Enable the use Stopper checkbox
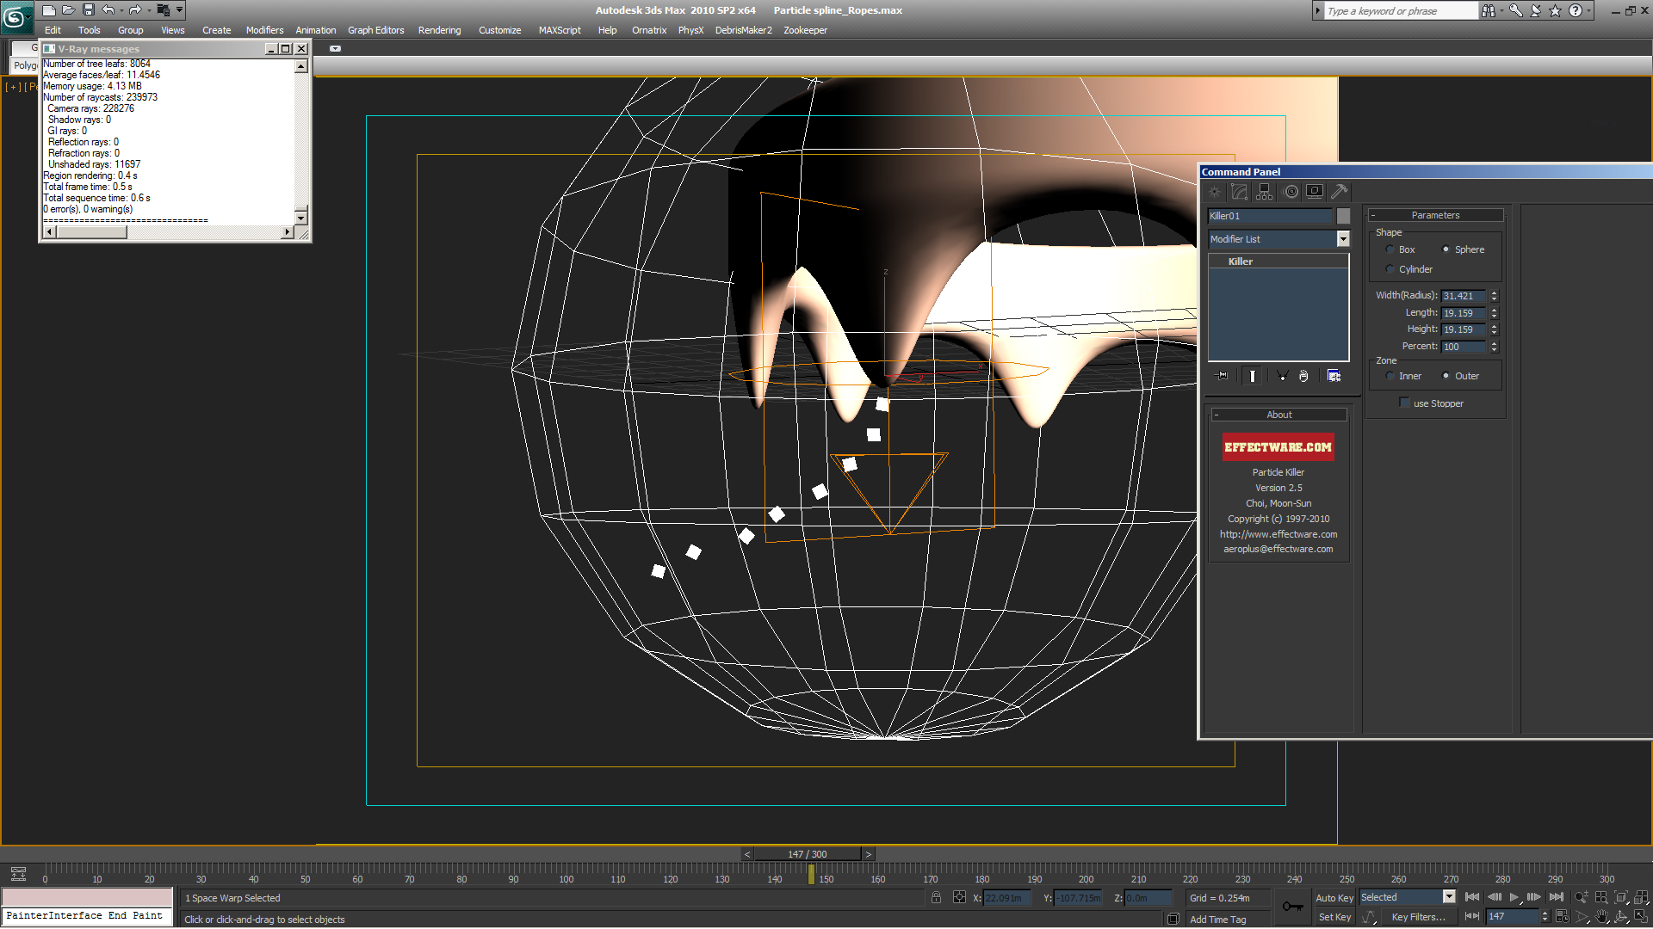Screen dimensions: 1653x929 point(1404,403)
